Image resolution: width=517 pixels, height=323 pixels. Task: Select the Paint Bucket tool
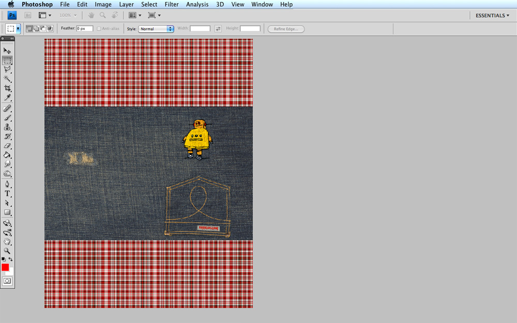coord(7,155)
